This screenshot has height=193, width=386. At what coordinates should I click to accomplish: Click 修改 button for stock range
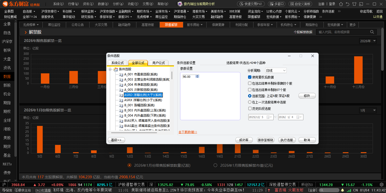coord(307,96)
